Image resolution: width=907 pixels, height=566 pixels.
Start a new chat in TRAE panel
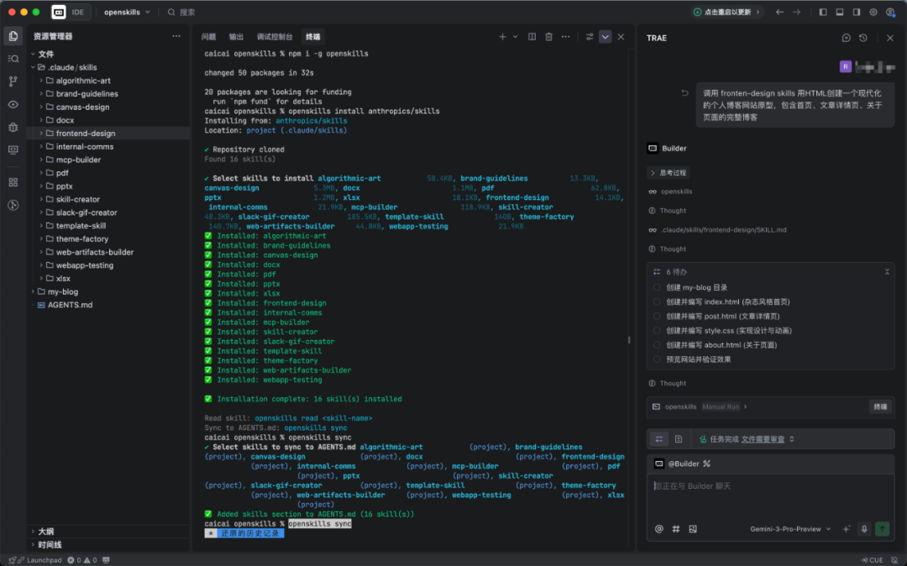(846, 38)
